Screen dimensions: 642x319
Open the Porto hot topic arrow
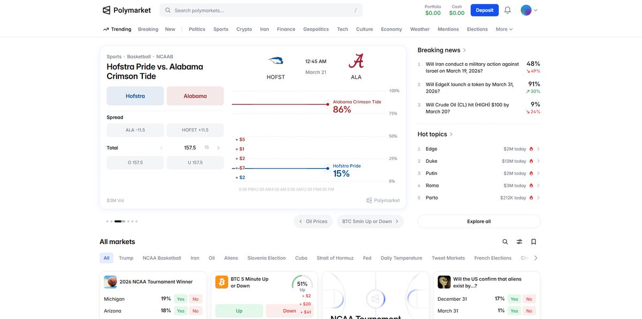coord(538,198)
